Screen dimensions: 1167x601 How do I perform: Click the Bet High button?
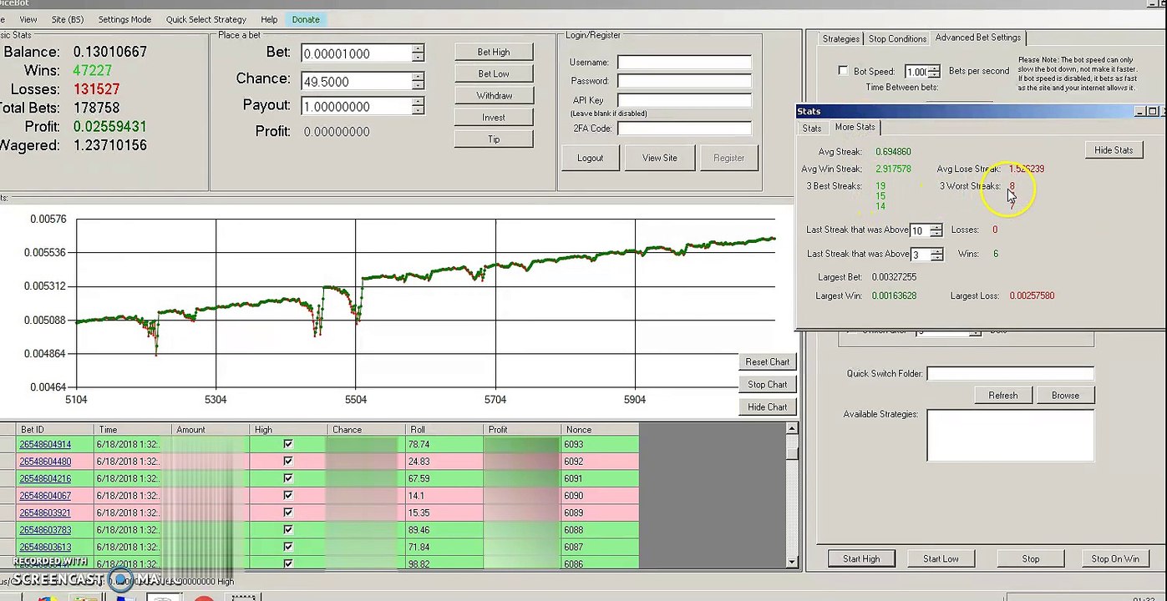click(494, 52)
